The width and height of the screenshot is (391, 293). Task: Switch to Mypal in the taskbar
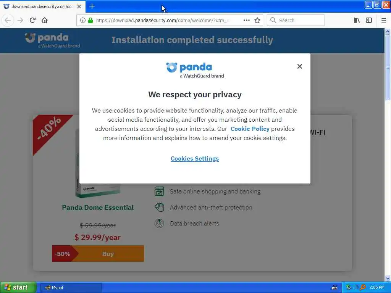click(71, 288)
